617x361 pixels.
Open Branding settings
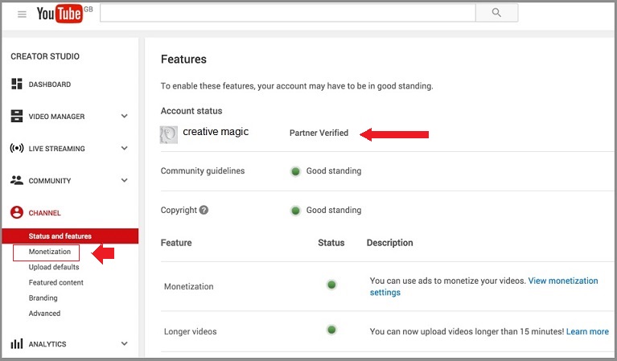43,298
